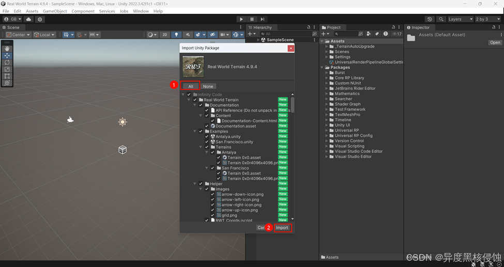Select the Scale tool

(x=7, y=69)
